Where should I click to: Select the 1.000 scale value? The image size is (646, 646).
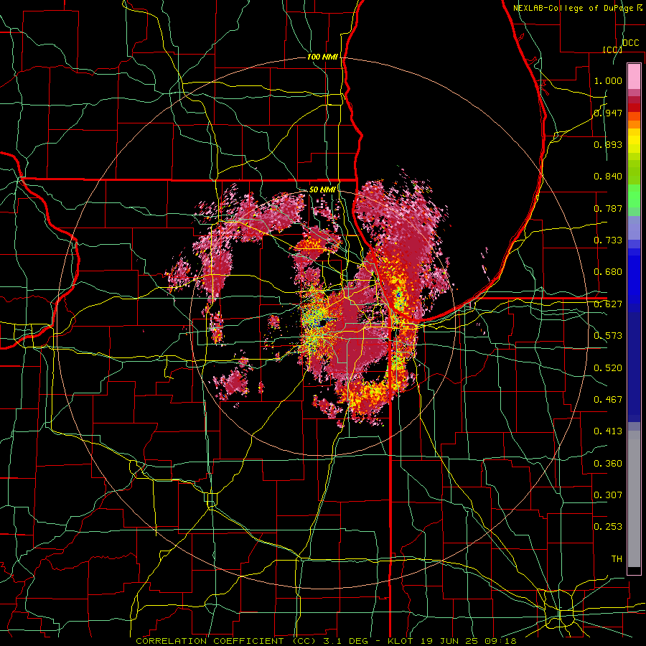coord(608,80)
